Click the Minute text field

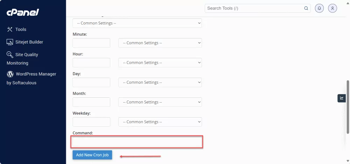(x=91, y=43)
